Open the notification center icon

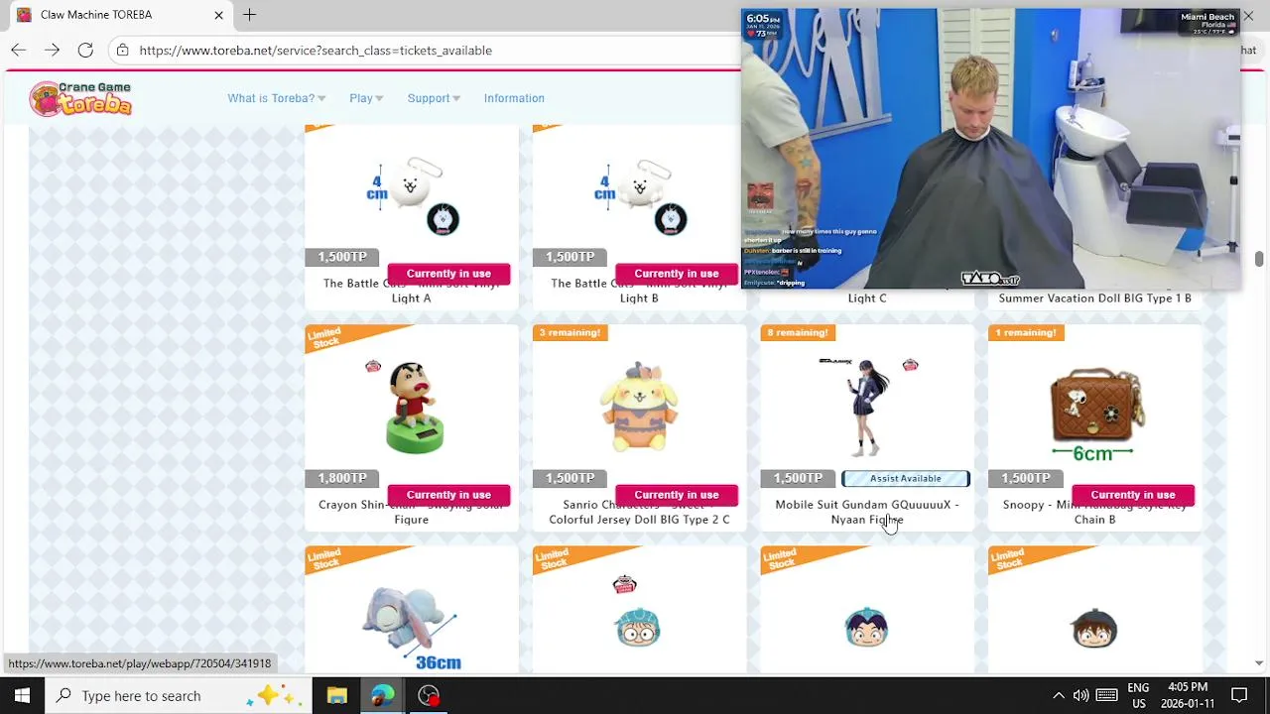click(1239, 695)
